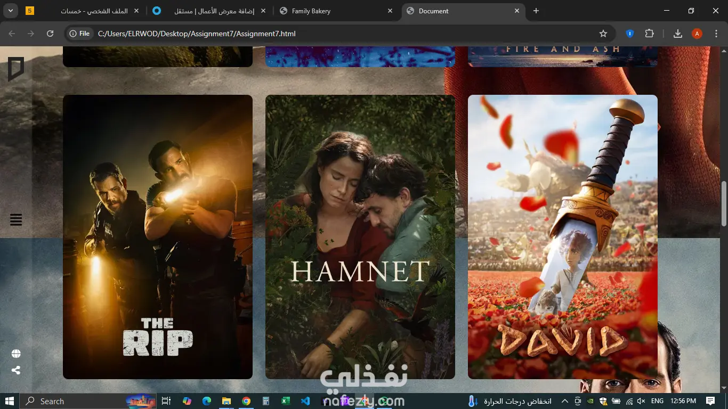Open the pinned tab numbered 5

pyautogui.click(x=30, y=11)
